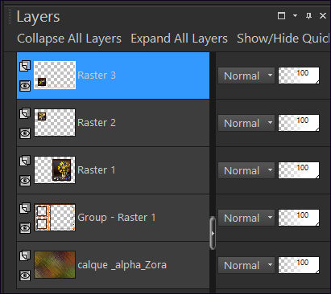
Task: Click Expand All Layers
Action: pos(179,39)
